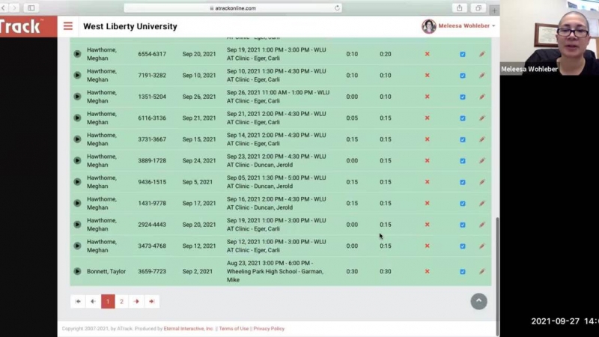Click the edit pencil for entry 9436-1515
The image size is (599, 337).
pyautogui.click(x=482, y=182)
